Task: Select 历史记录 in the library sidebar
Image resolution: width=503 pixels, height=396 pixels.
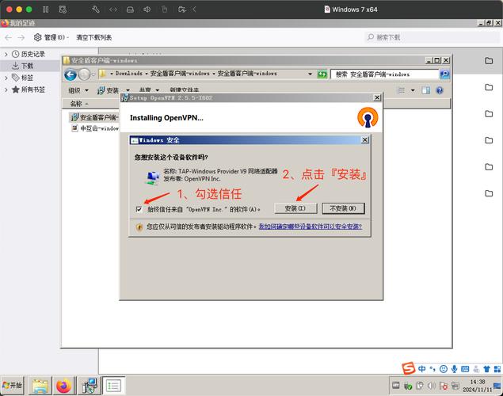Action: [32, 54]
